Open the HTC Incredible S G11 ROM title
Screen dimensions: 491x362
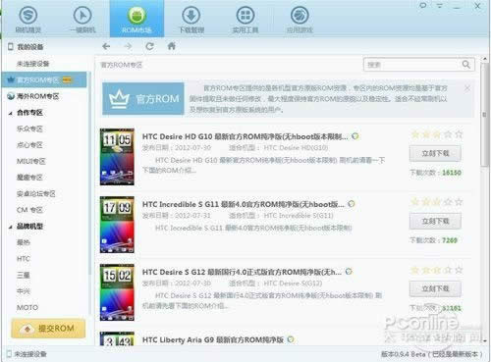(244, 204)
